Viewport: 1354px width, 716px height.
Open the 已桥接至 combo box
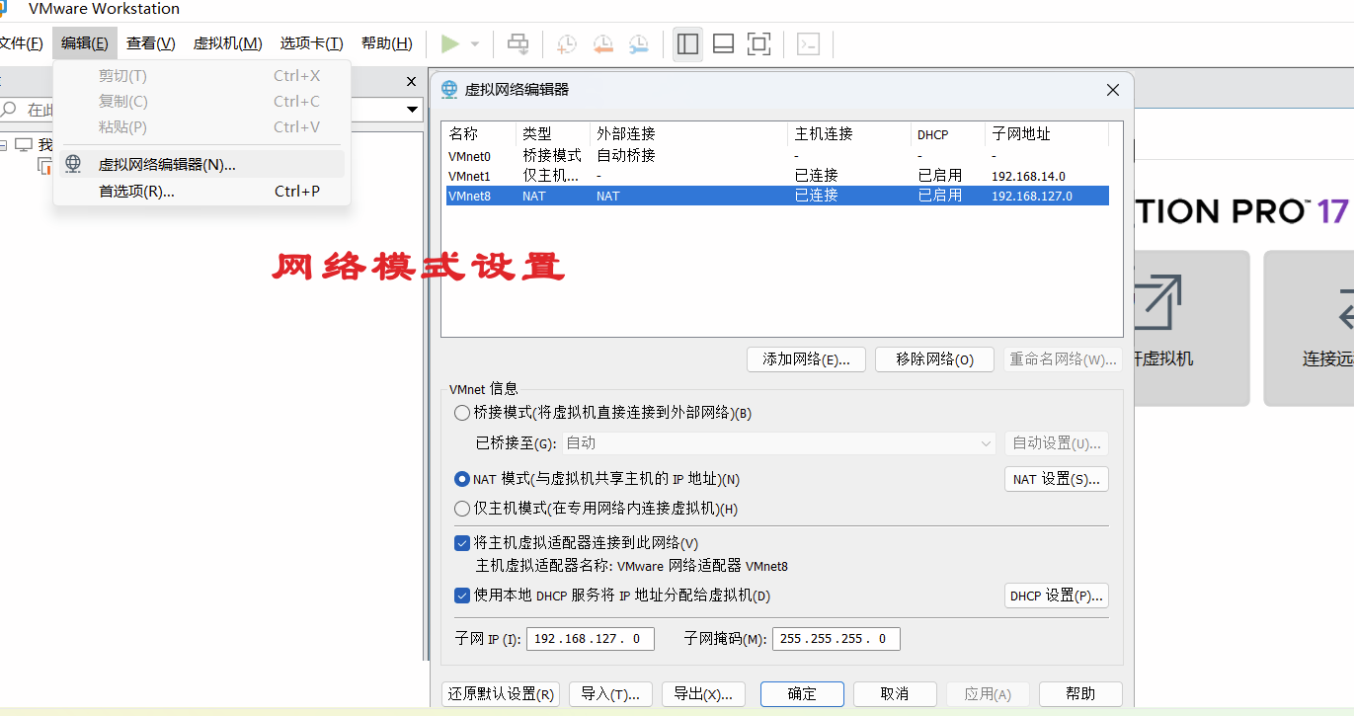pyautogui.click(x=778, y=443)
